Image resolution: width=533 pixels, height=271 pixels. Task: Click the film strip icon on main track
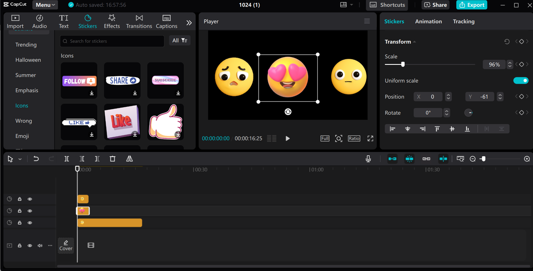[91, 245]
